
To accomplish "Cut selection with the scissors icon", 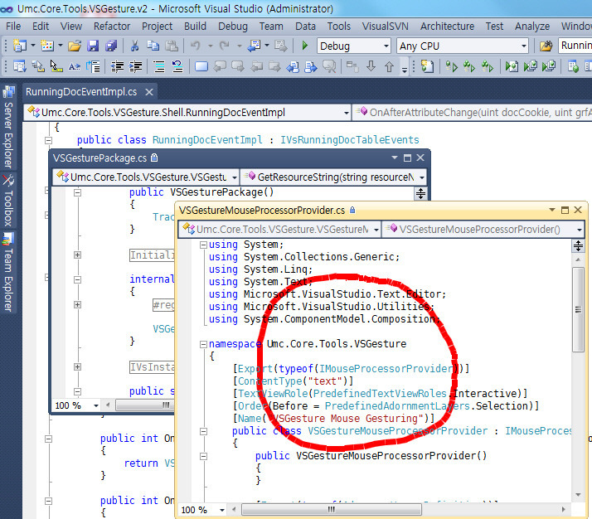I will tap(134, 46).
